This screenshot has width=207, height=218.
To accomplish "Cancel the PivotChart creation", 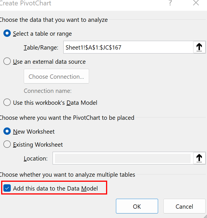I will click(184, 206).
